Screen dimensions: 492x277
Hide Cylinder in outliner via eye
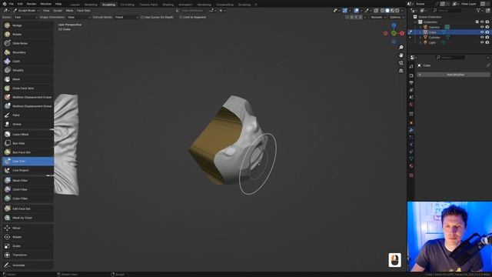click(x=482, y=38)
